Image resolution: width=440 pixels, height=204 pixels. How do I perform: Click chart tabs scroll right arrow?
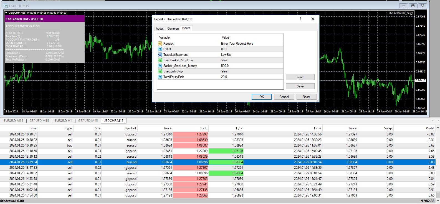(438, 120)
